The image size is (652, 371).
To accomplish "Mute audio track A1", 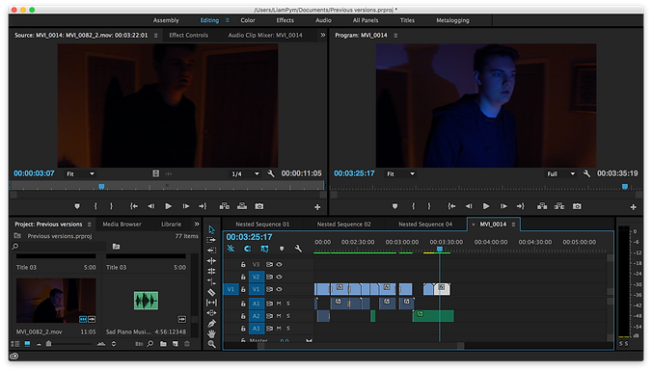I will click(x=279, y=304).
